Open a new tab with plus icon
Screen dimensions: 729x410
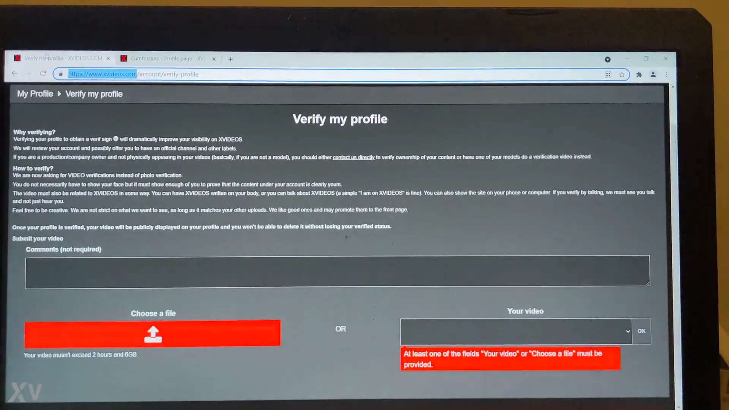(x=230, y=59)
